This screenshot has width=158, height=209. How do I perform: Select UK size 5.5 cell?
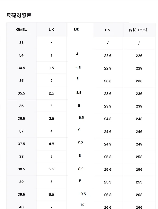tap(51, 169)
